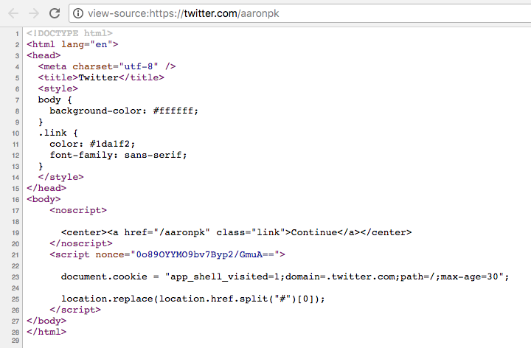Viewport: 531px width, 348px height.
Task: Click the opening body tag
Action: [x=44, y=199]
